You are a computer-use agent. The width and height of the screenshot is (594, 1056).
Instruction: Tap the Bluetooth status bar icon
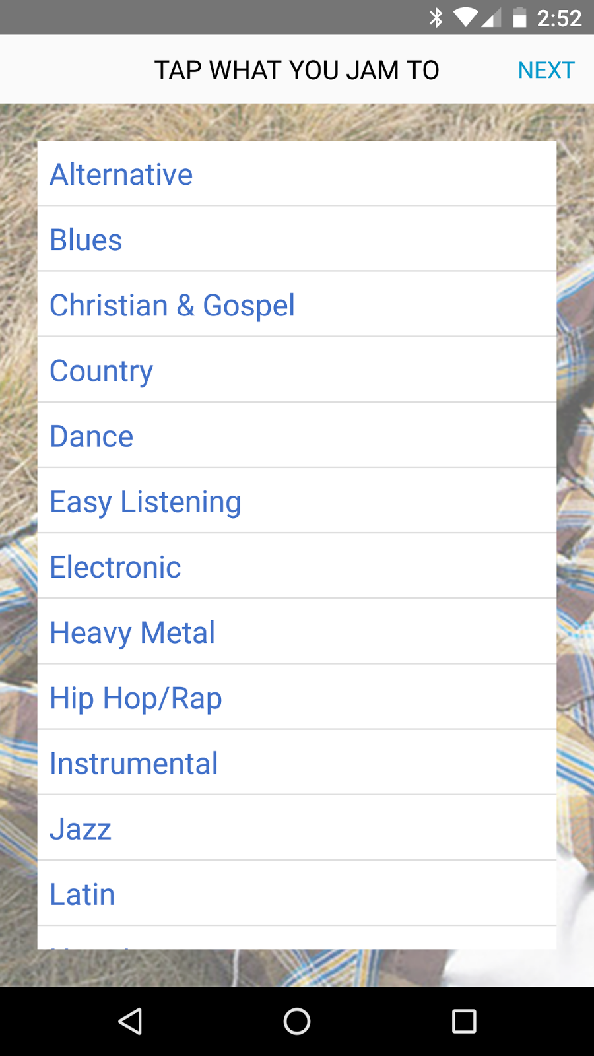coord(436,17)
